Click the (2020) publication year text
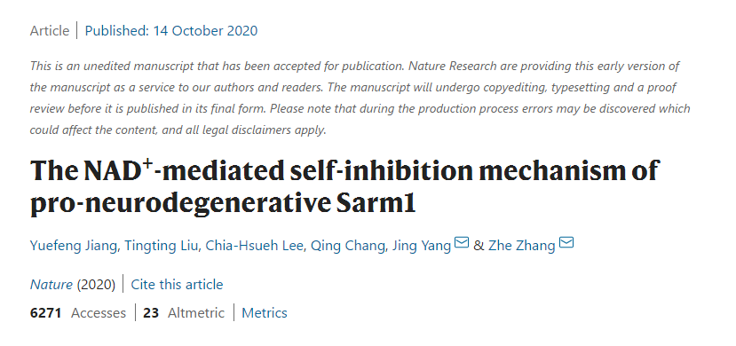The image size is (736, 346). point(96,285)
